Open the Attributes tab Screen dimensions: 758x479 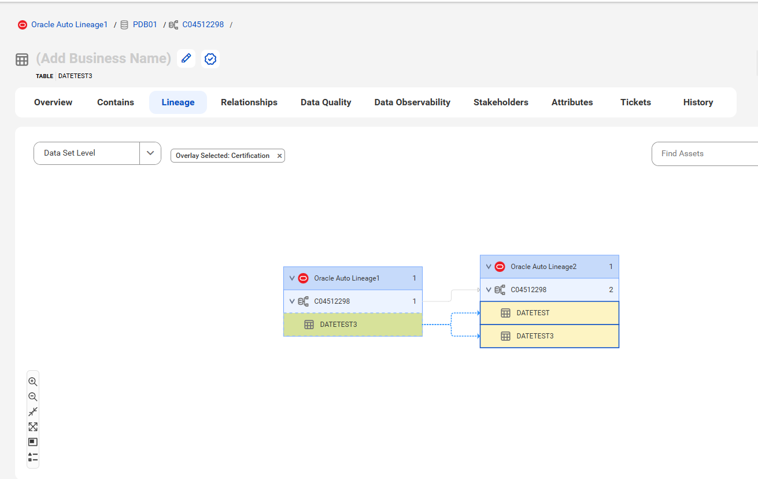coord(572,102)
